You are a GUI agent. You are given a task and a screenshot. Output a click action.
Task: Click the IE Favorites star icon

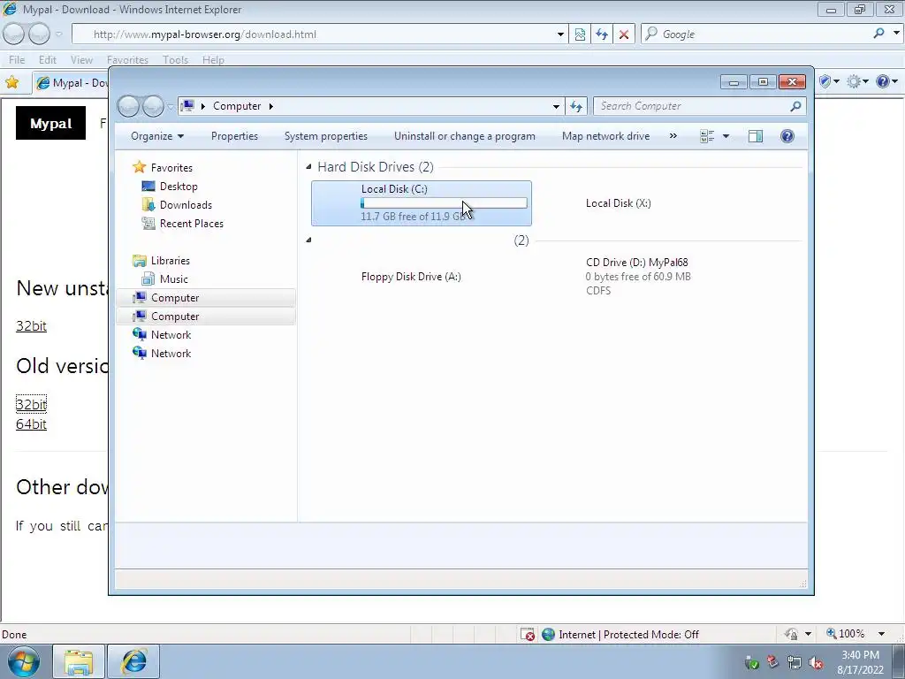[x=11, y=82]
